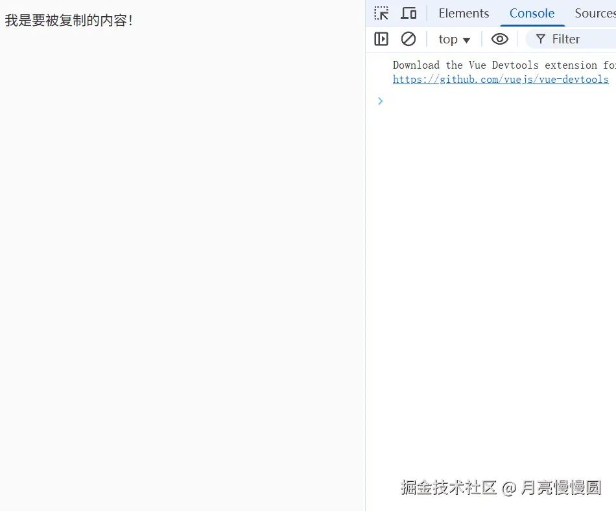Viewport: 616px width, 511px height.
Task: Toggle the console sidebar visibility
Action: (x=381, y=39)
